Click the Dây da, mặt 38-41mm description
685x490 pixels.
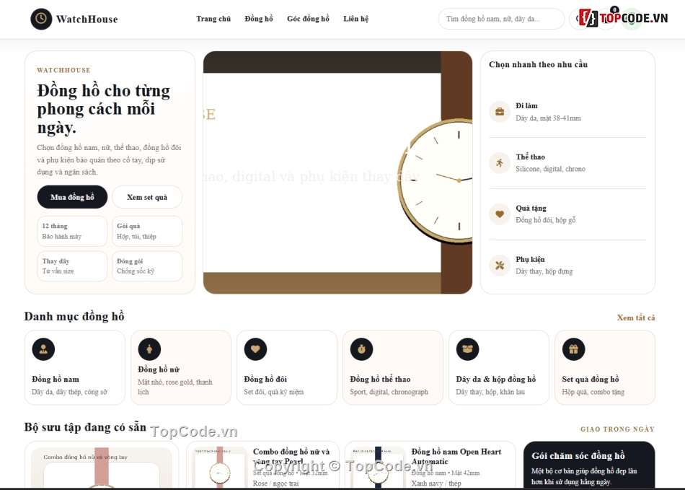(548, 118)
